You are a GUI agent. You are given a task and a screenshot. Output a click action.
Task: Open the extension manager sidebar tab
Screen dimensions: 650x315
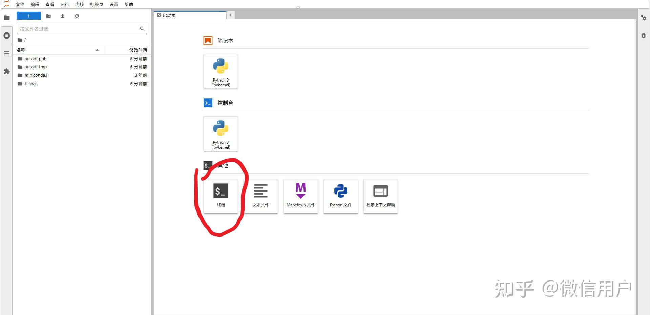tap(7, 71)
